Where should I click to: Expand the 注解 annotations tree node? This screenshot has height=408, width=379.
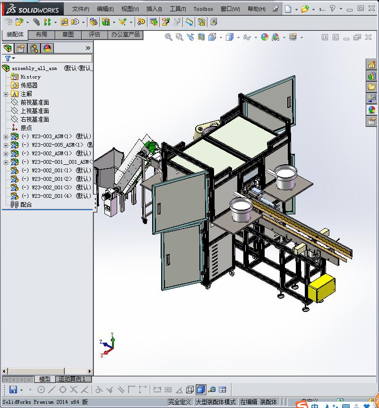point(6,94)
